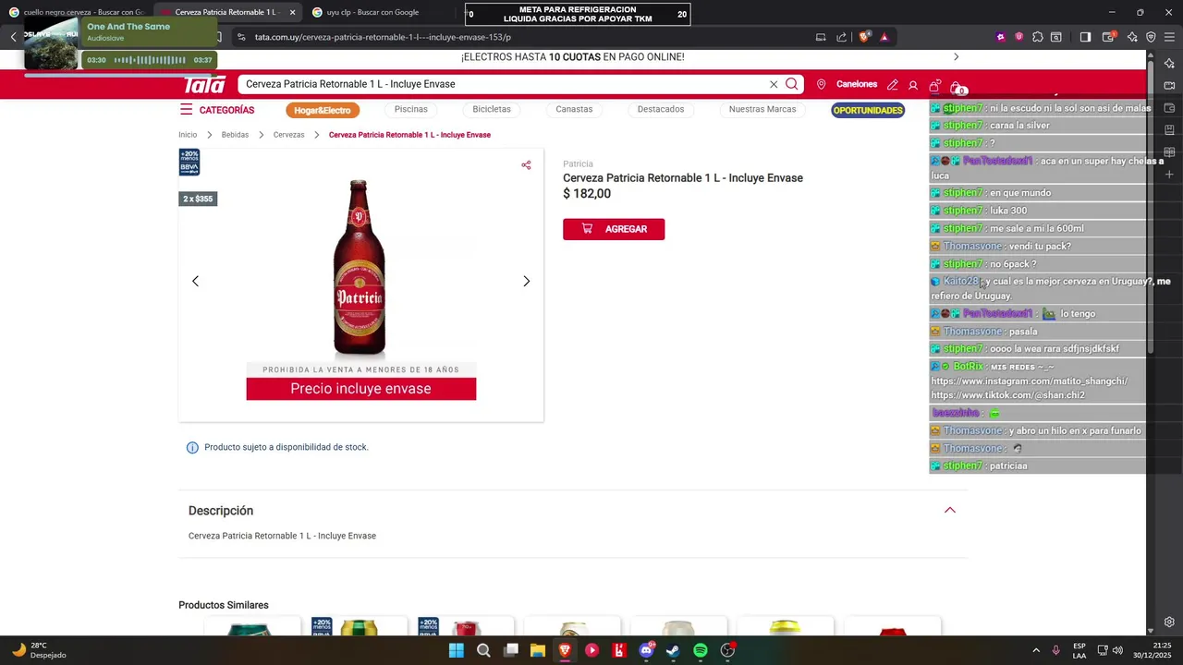Click the Patricia beer bottle product image
Viewport: 1183px width, 665px height.
[360, 268]
